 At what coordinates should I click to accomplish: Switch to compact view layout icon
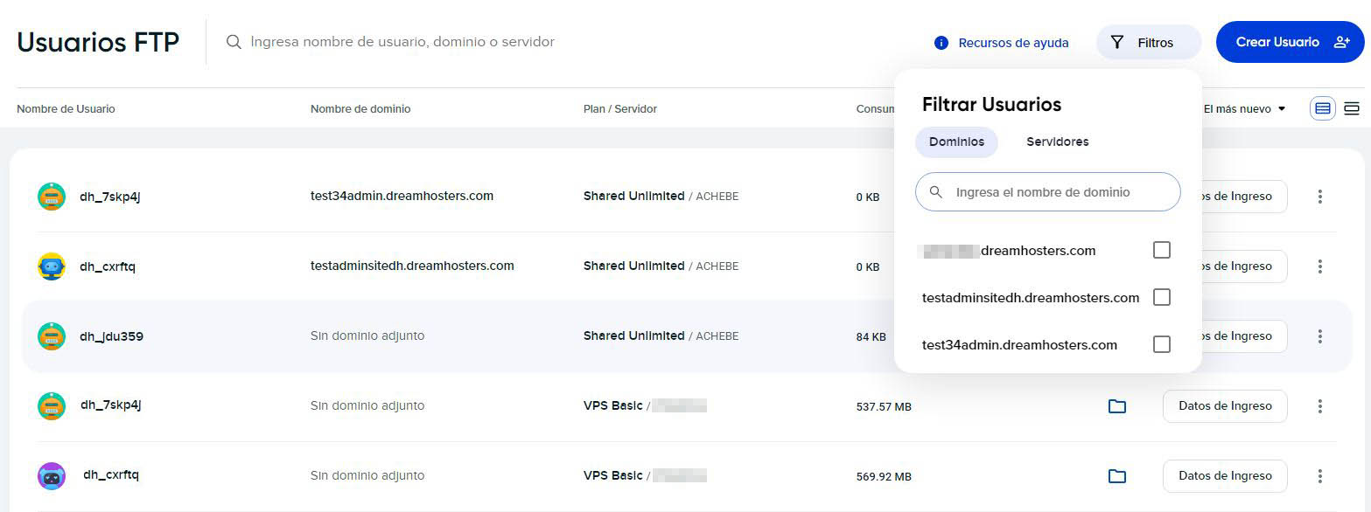tap(1352, 109)
